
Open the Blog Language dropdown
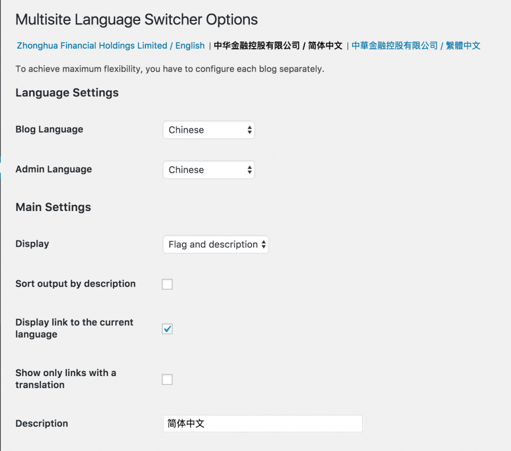click(208, 130)
